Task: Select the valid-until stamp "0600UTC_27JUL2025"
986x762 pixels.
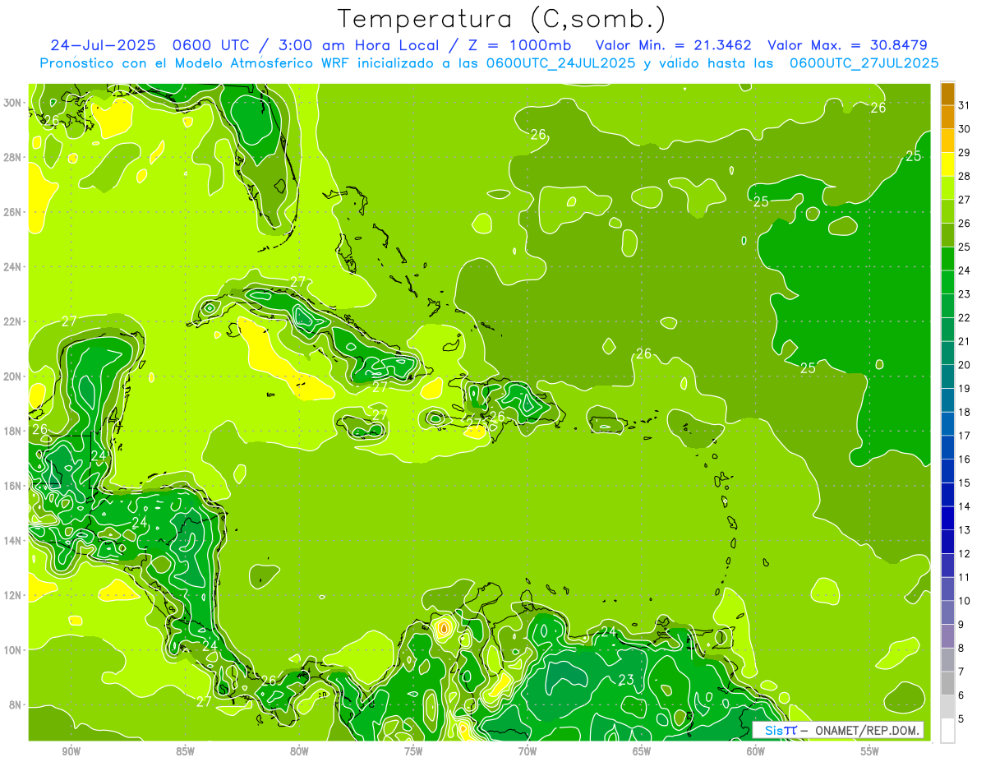Action: (x=864, y=63)
